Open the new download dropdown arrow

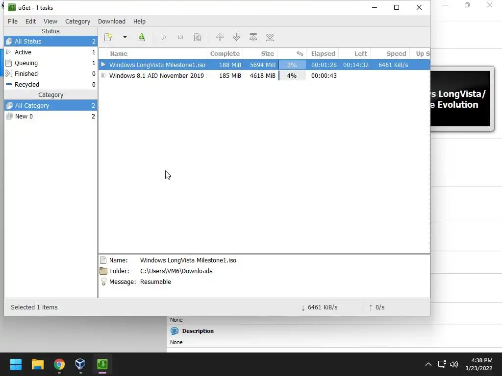point(125,37)
